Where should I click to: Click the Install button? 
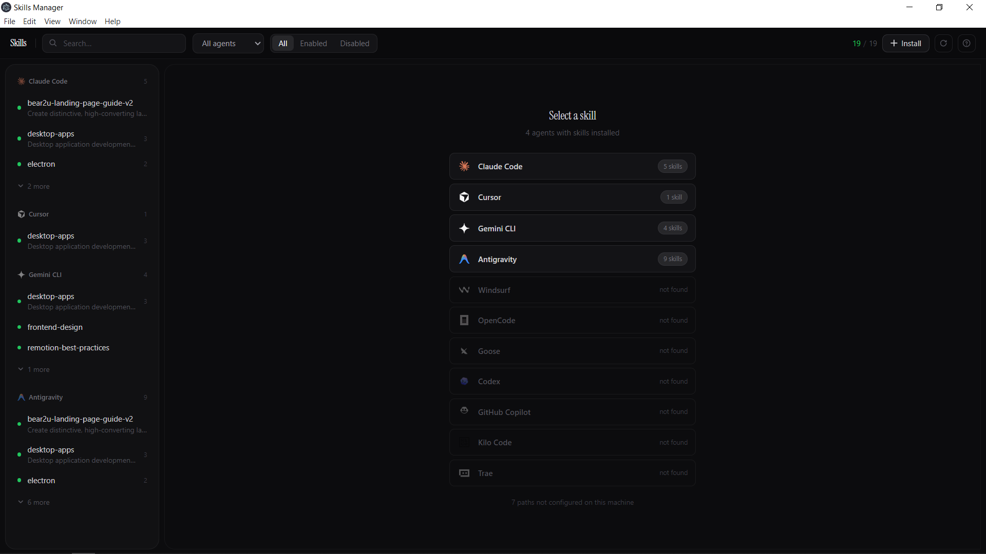(905, 43)
